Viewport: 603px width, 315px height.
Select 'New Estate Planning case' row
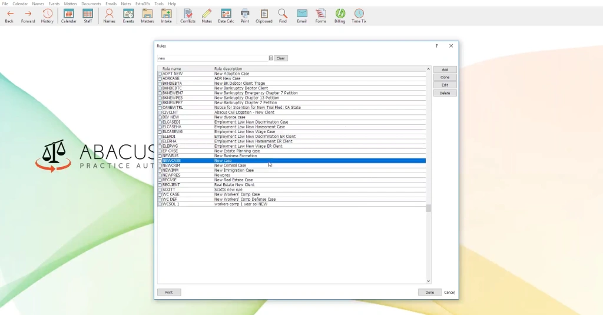click(291, 151)
